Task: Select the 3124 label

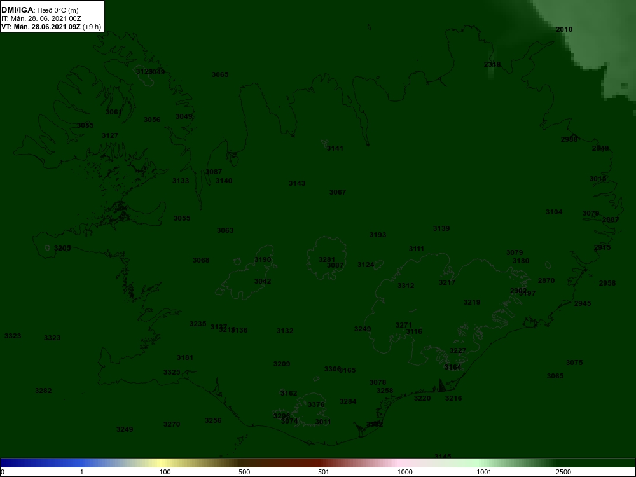Action: pyautogui.click(x=366, y=265)
